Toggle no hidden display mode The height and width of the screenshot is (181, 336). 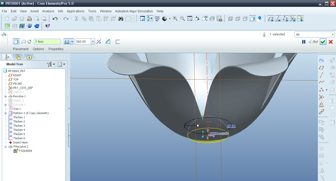pos(245,19)
